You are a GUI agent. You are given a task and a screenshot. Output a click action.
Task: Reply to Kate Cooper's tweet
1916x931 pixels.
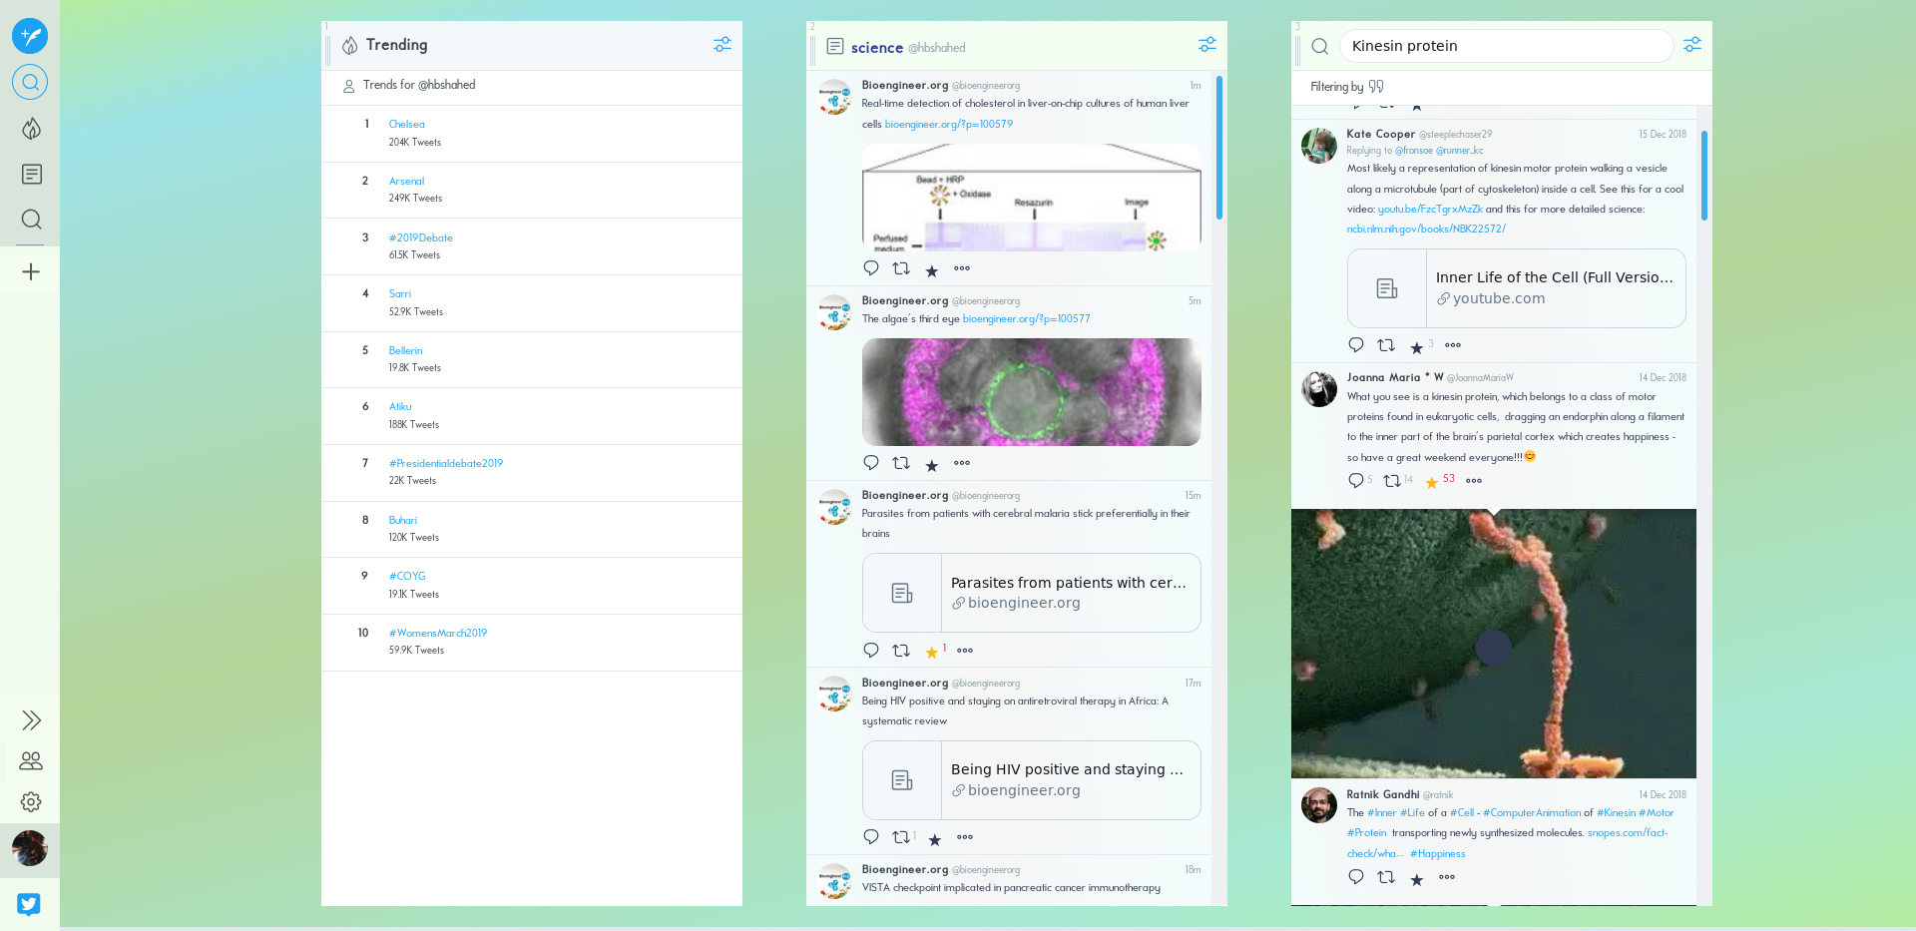pos(1356,345)
